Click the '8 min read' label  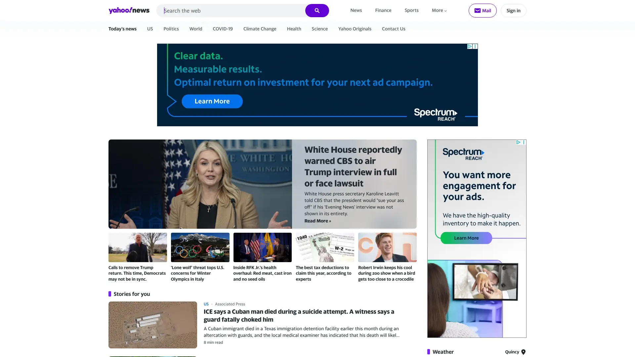point(213,342)
